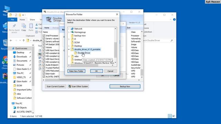
Task: Uncheck the WPD FileSystem driver
Action: coord(44,71)
